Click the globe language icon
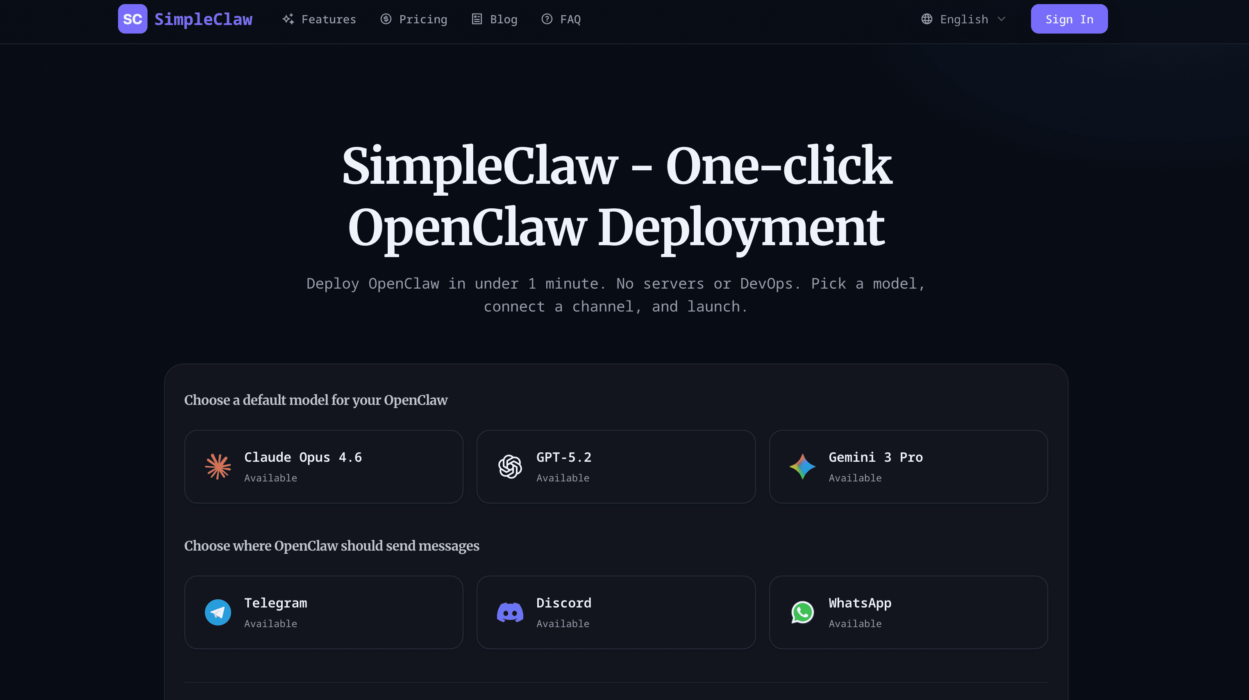The height and width of the screenshot is (700, 1249). 927,19
